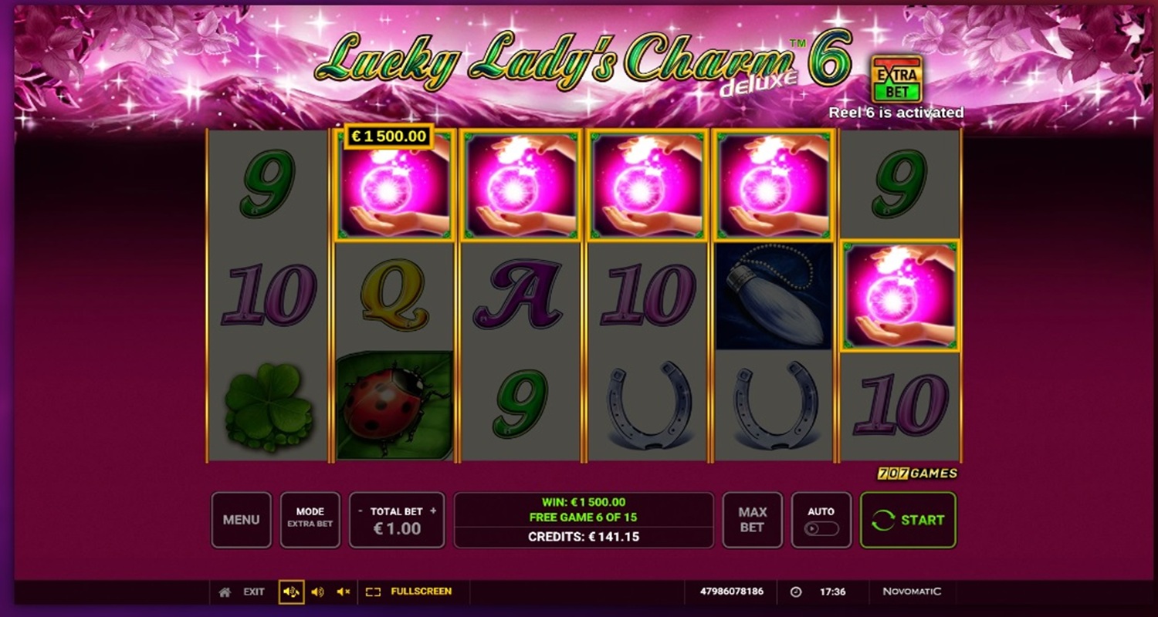1158x617 pixels.
Task: Select the full sound speaker icon
Action: [x=291, y=592]
